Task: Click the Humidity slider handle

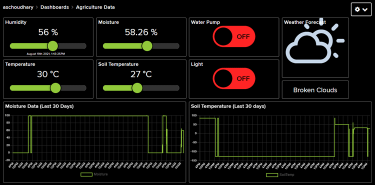Action: 52,46
